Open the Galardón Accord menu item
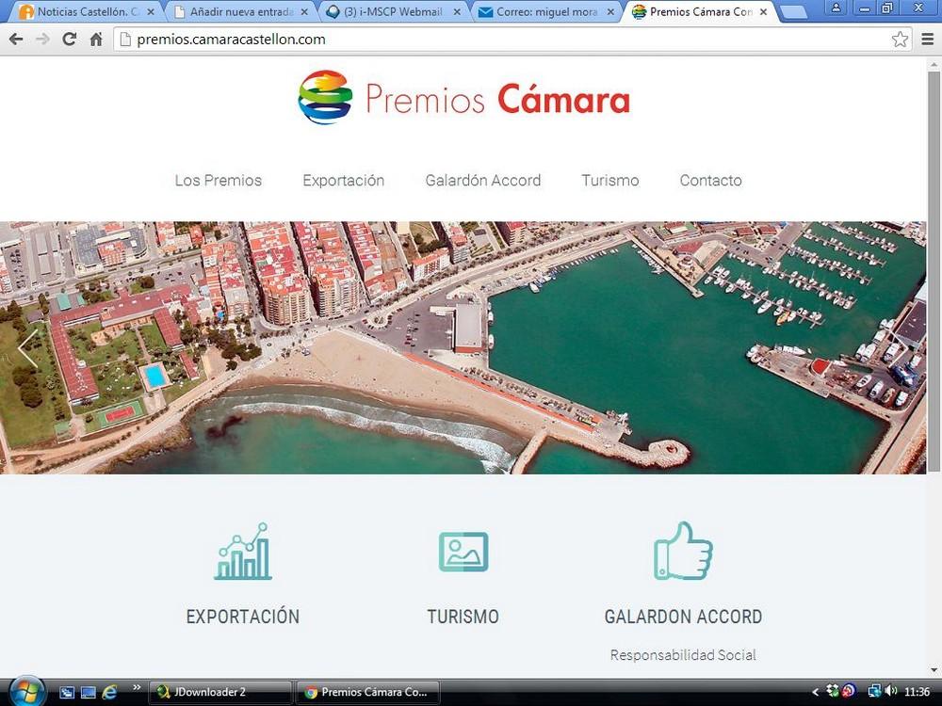The image size is (942, 706). 483,181
